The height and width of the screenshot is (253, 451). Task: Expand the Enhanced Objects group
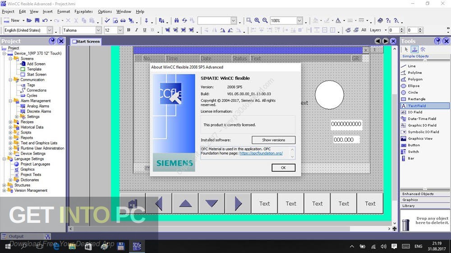tap(425, 194)
